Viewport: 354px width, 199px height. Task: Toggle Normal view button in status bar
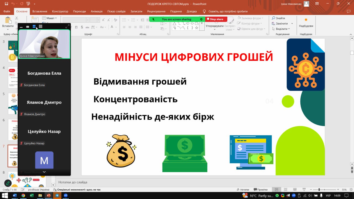276,190
